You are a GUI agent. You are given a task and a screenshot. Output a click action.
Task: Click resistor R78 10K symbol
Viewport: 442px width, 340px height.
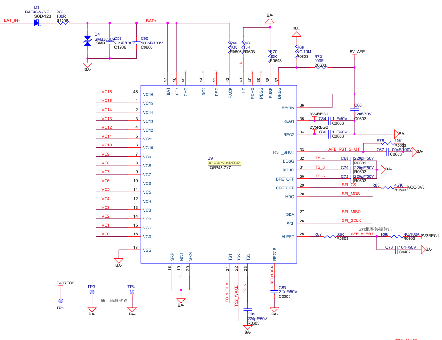coord(388,143)
